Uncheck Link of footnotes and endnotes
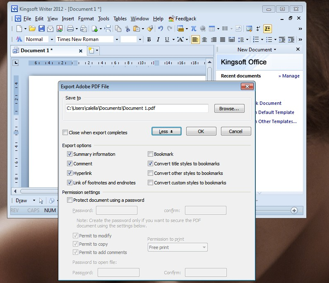 point(70,183)
